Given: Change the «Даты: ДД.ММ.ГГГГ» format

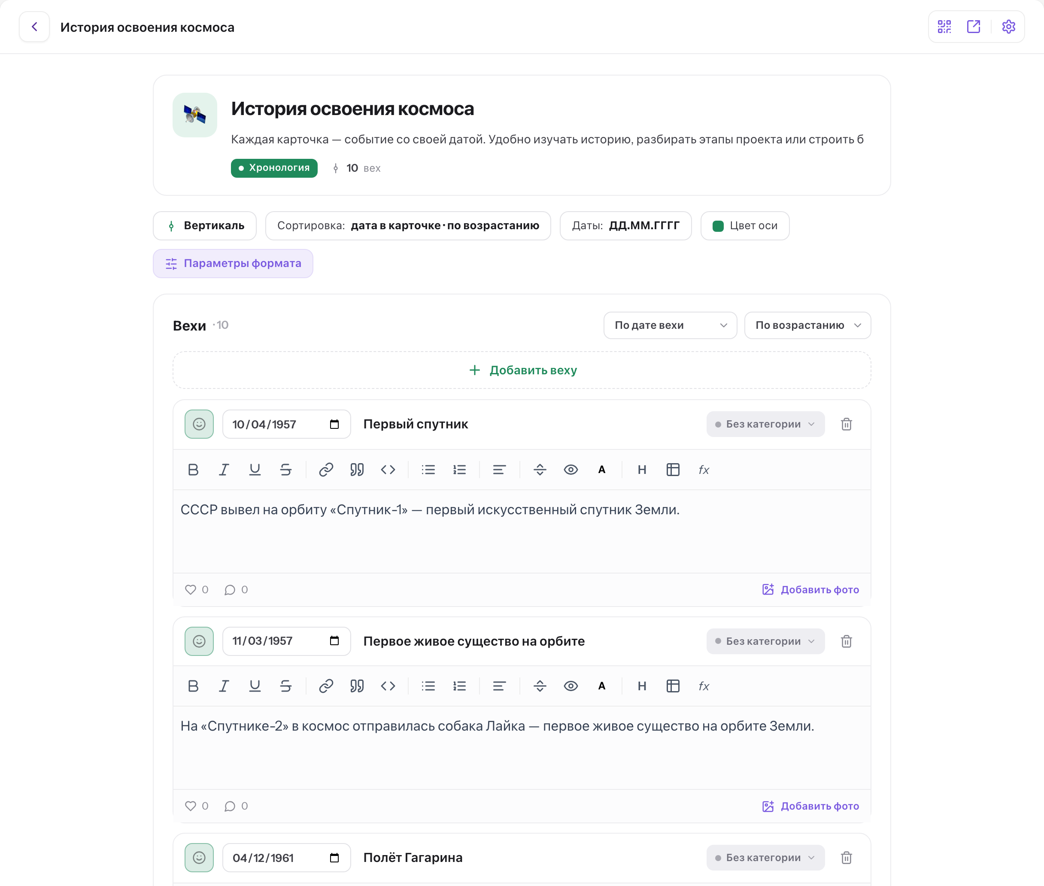Looking at the screenshot, I should (626, 226).
